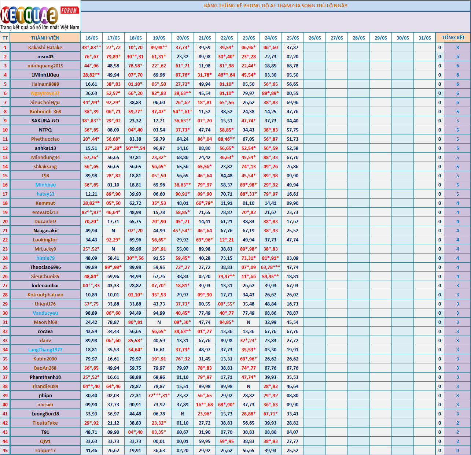This screenshot has width=471, height=455.
Task: Click row number 45 in TT column
Action: [5, 450]
